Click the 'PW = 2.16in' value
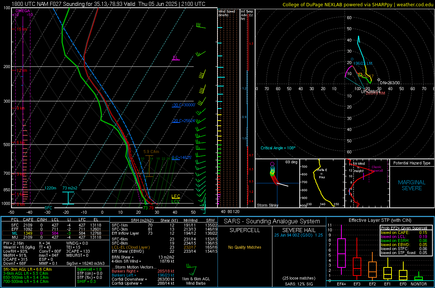 [14, 243]
